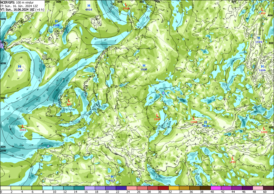274x194 pixels.
Task: Pick the violet swatch between 20 and 22
Action: point(111,188)
